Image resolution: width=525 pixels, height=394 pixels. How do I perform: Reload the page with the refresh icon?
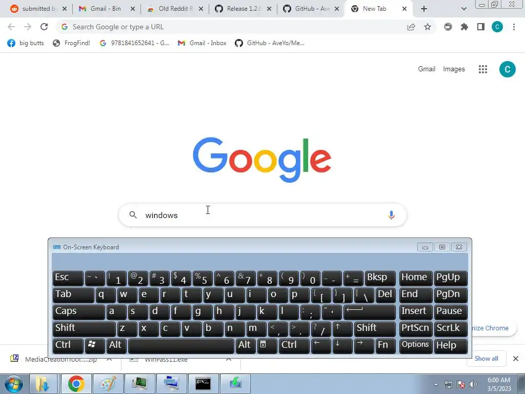click(x=44, y=27)
